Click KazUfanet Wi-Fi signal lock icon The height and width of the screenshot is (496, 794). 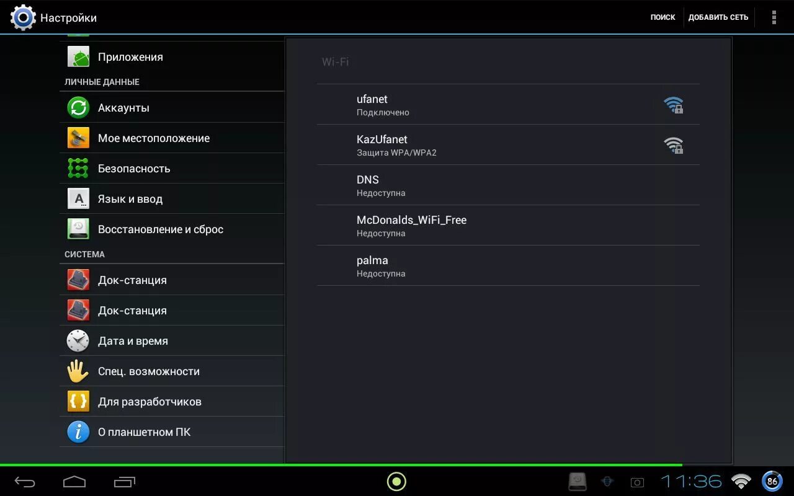click(674, 145)
